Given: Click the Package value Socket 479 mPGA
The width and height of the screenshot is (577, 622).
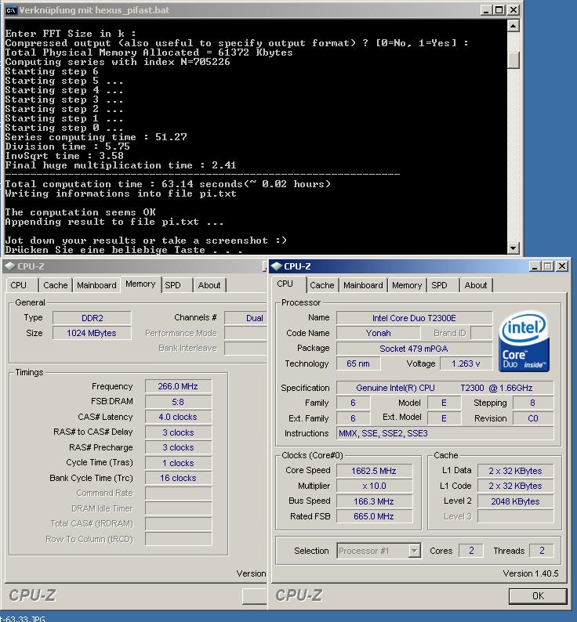Looking at the screenshot, I should [414, 349].
